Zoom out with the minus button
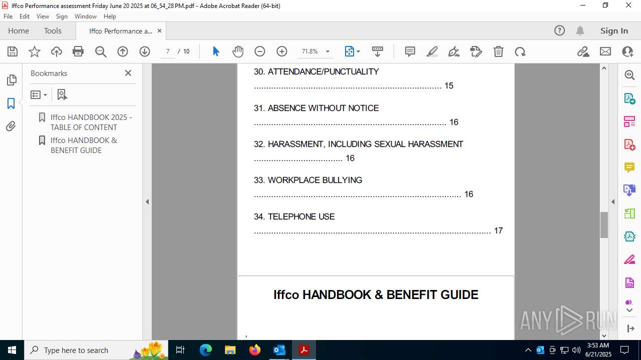 click(x=259, y=51)
